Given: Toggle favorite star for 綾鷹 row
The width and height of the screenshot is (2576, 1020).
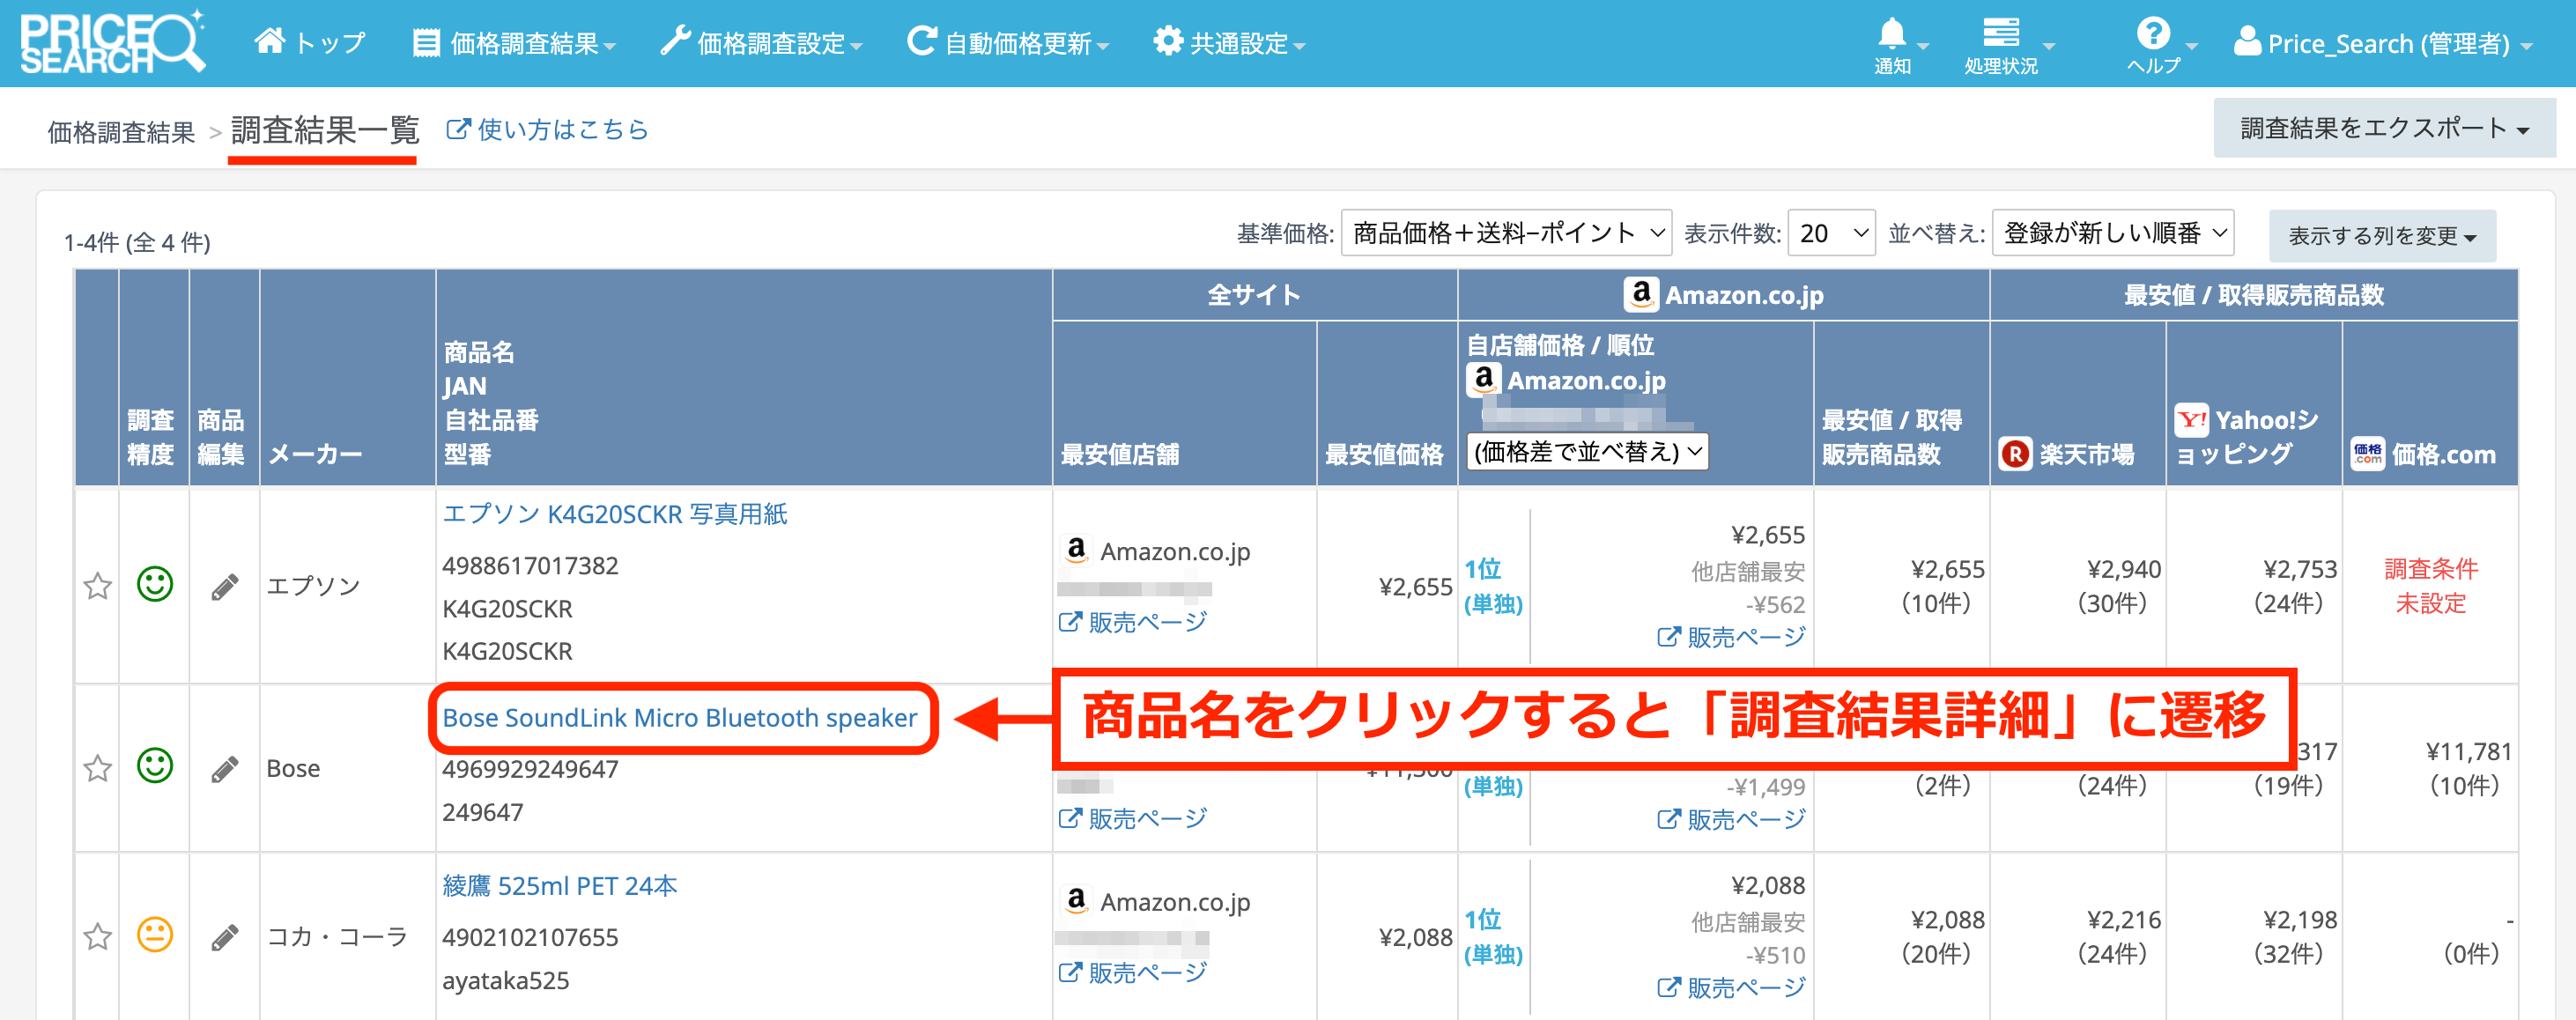Looking at the screenshot, I should tap(97, 937).
